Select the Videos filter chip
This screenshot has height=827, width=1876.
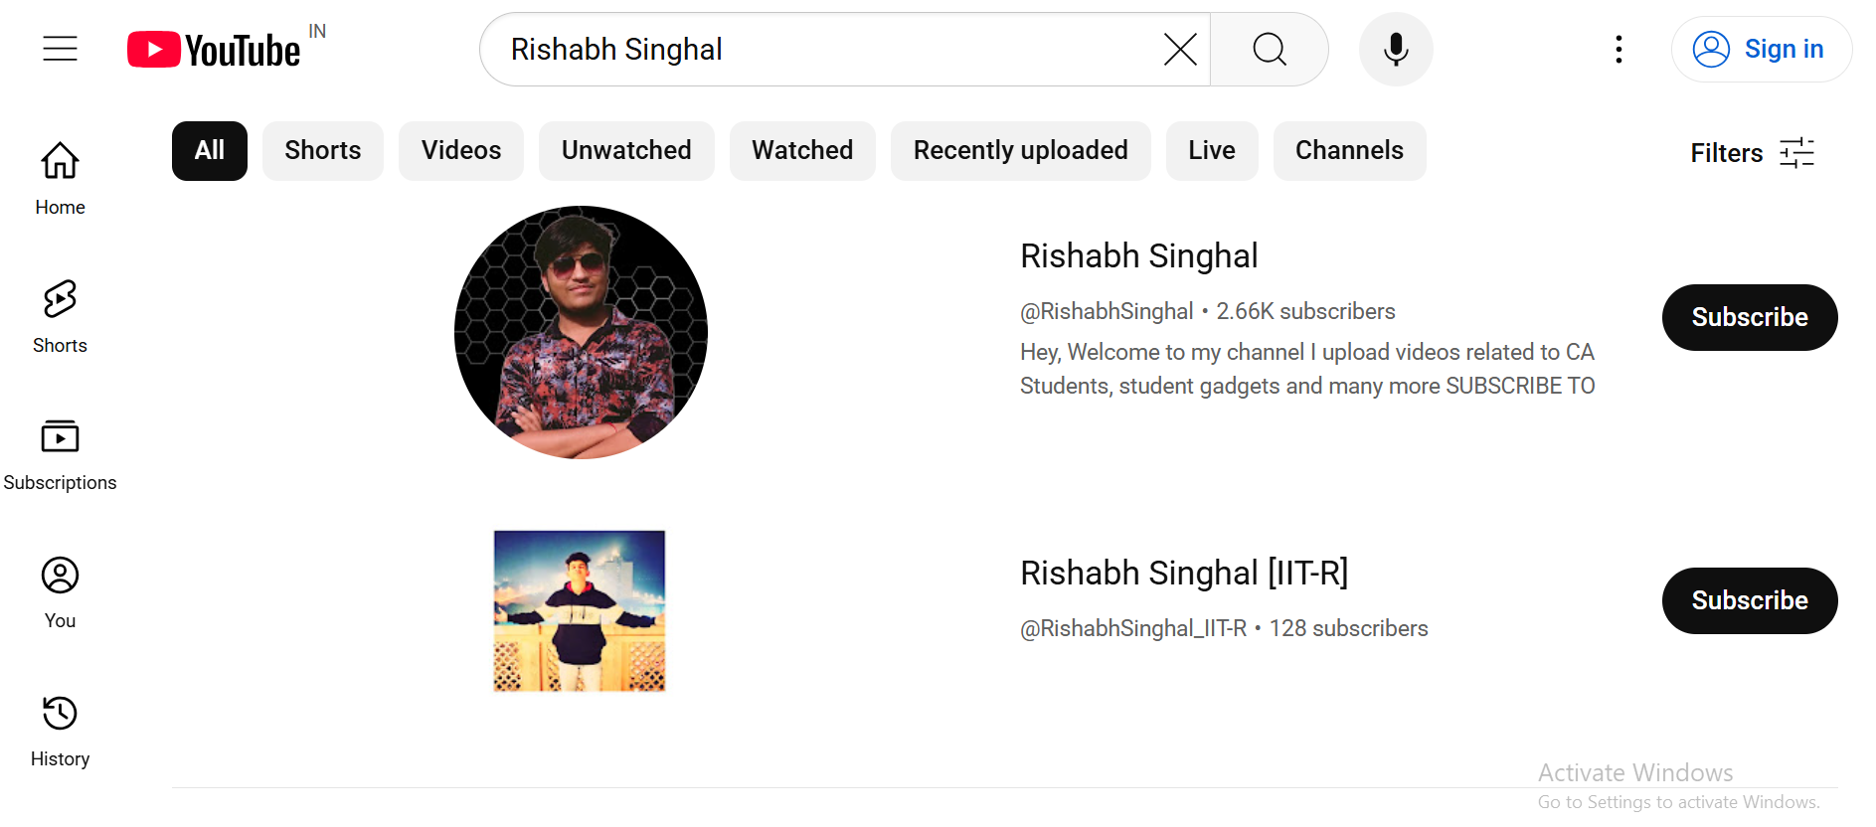click(x=460, y=150)
